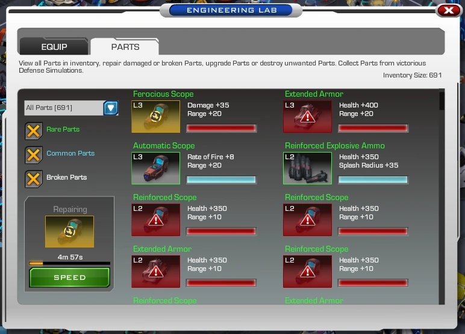Select the Automatic Scope part icon

coord(155,168)
